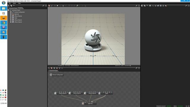Select Unnamed Project root row in the outliner

pyautogui.click(x=16, y=10)
